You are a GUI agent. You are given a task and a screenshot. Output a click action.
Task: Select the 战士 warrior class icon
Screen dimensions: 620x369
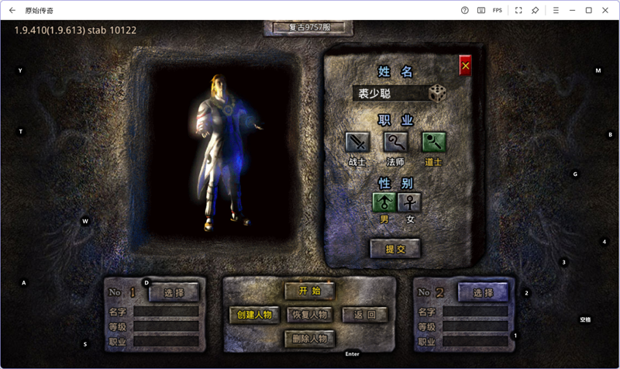pos(357,143)
